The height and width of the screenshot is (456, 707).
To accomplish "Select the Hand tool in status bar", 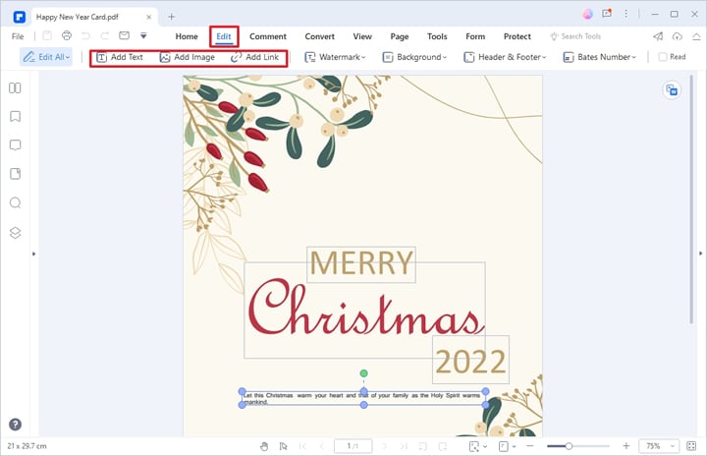I will click(x=264, y=446).
